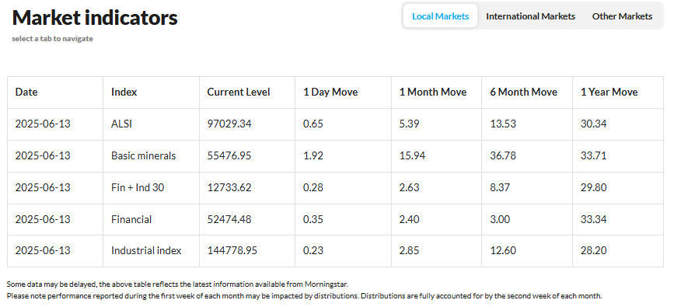674x307 pixels.
Task: Select the ALSI index name cell
Action: click(151, 124)
